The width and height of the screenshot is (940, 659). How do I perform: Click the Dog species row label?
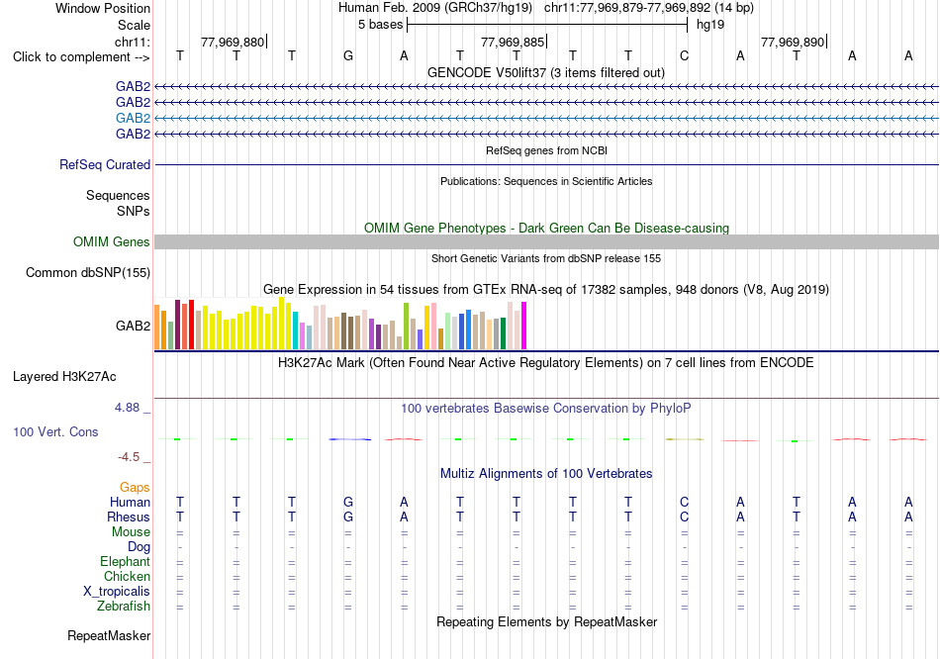coord(140,547)
